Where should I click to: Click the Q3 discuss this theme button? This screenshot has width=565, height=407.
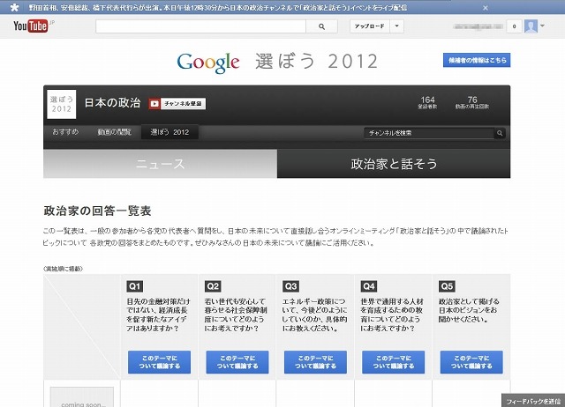[x=315, y=362]
